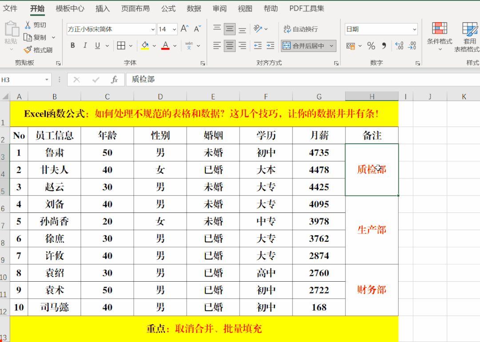Click the Copy (复制) icon
Screen dimensions: 480x342
(28, 37)
